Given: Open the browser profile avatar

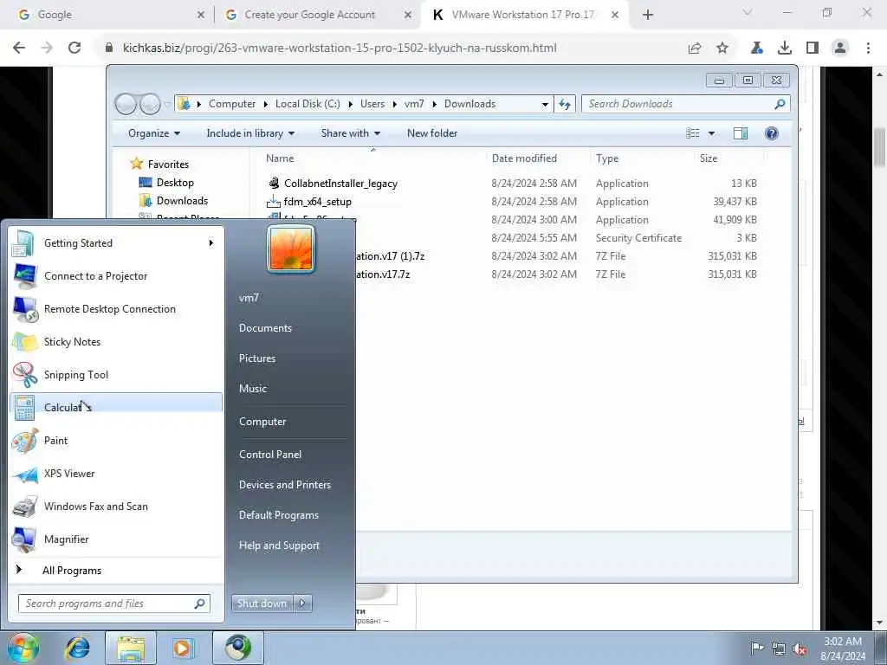Looking at the screenshot, I should pos(840,48).
